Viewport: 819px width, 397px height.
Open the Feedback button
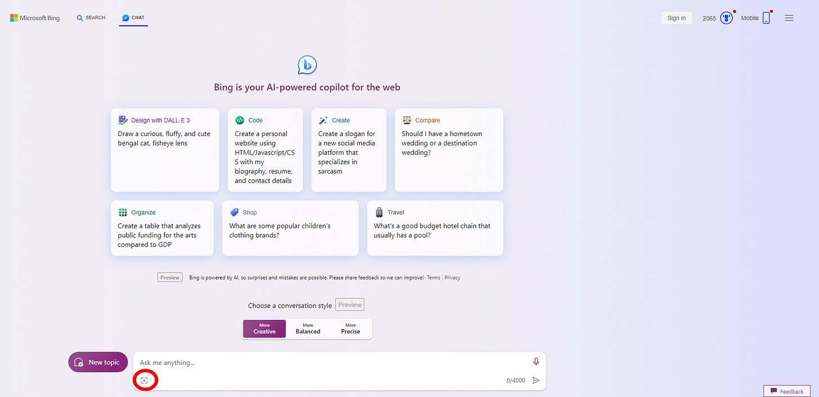click(x=787, y=391)
